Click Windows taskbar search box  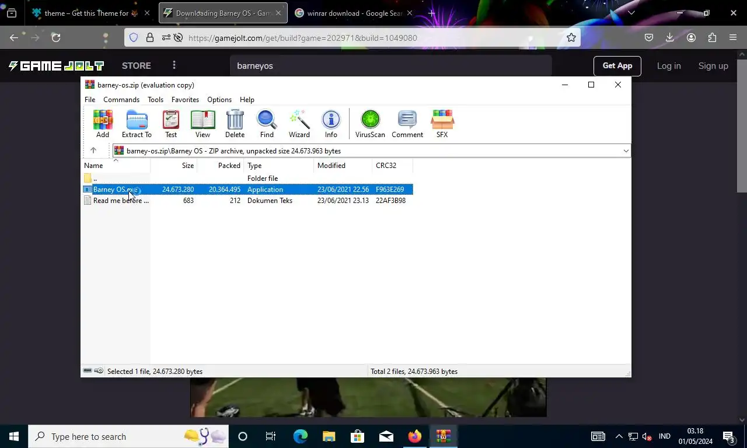pyautogui.click(x=128, y=436)
